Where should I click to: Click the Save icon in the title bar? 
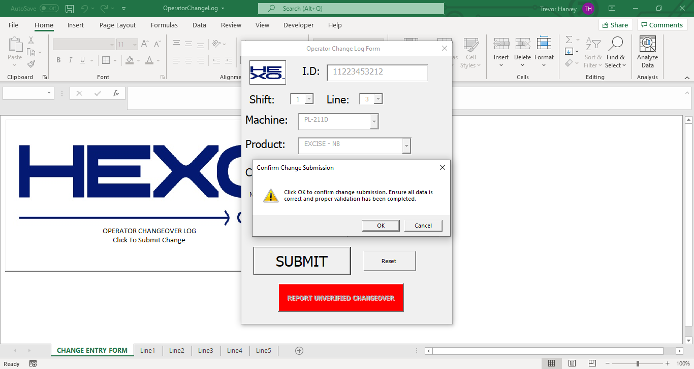pos(70,8)
